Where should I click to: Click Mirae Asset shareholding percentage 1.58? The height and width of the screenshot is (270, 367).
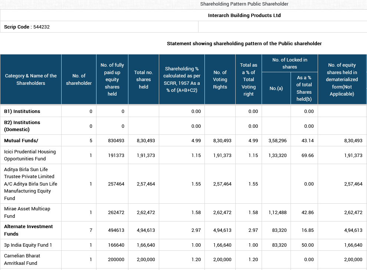point(196,213)
